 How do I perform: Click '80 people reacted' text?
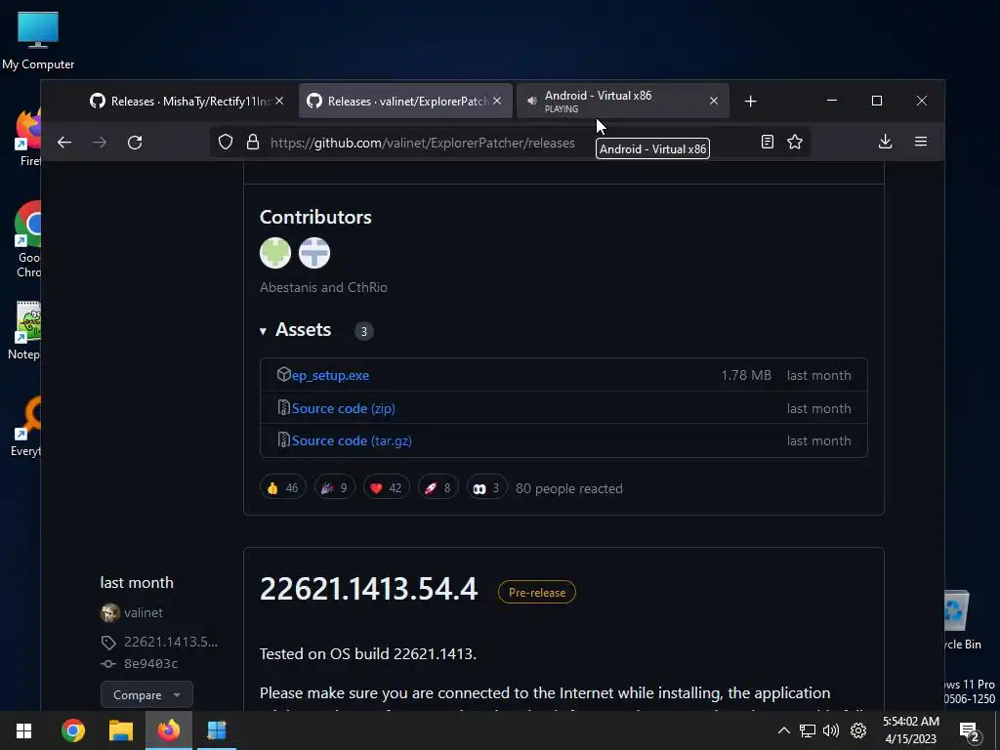[x=569, y=488]
